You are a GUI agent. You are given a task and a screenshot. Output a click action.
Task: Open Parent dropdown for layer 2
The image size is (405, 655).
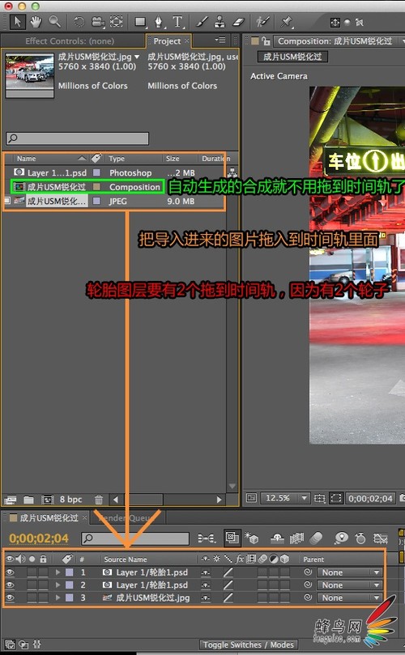coord(349,585)
